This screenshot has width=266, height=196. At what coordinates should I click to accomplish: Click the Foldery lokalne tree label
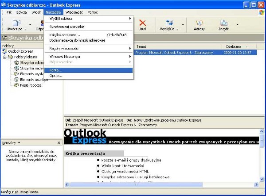pos(25,57)
